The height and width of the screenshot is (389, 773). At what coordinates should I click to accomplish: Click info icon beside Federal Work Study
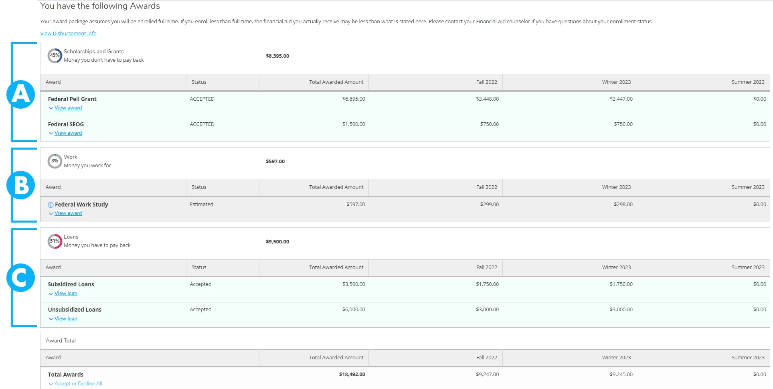[x=51, y=205]
